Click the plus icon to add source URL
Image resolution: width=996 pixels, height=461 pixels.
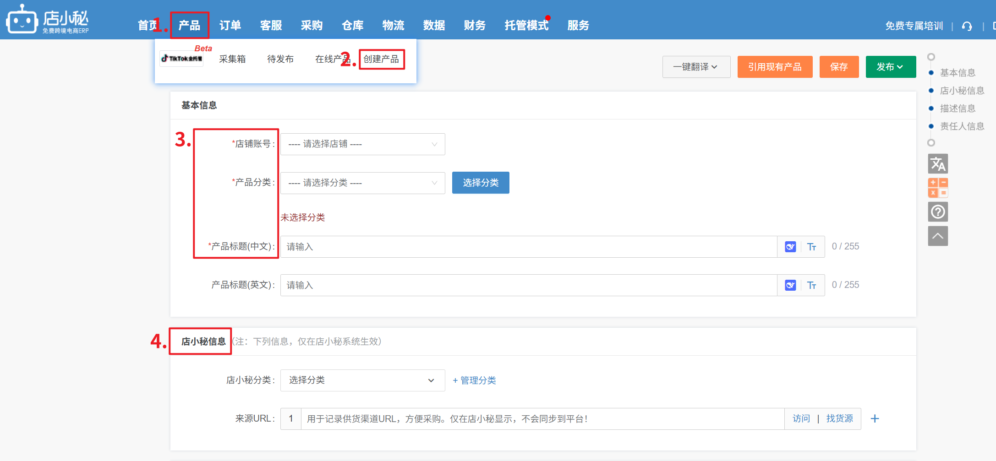(875, 419)
